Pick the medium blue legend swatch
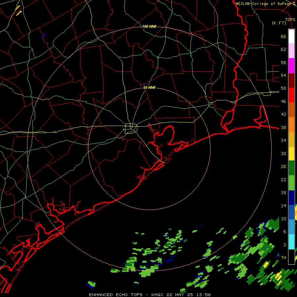 [291, 212]
